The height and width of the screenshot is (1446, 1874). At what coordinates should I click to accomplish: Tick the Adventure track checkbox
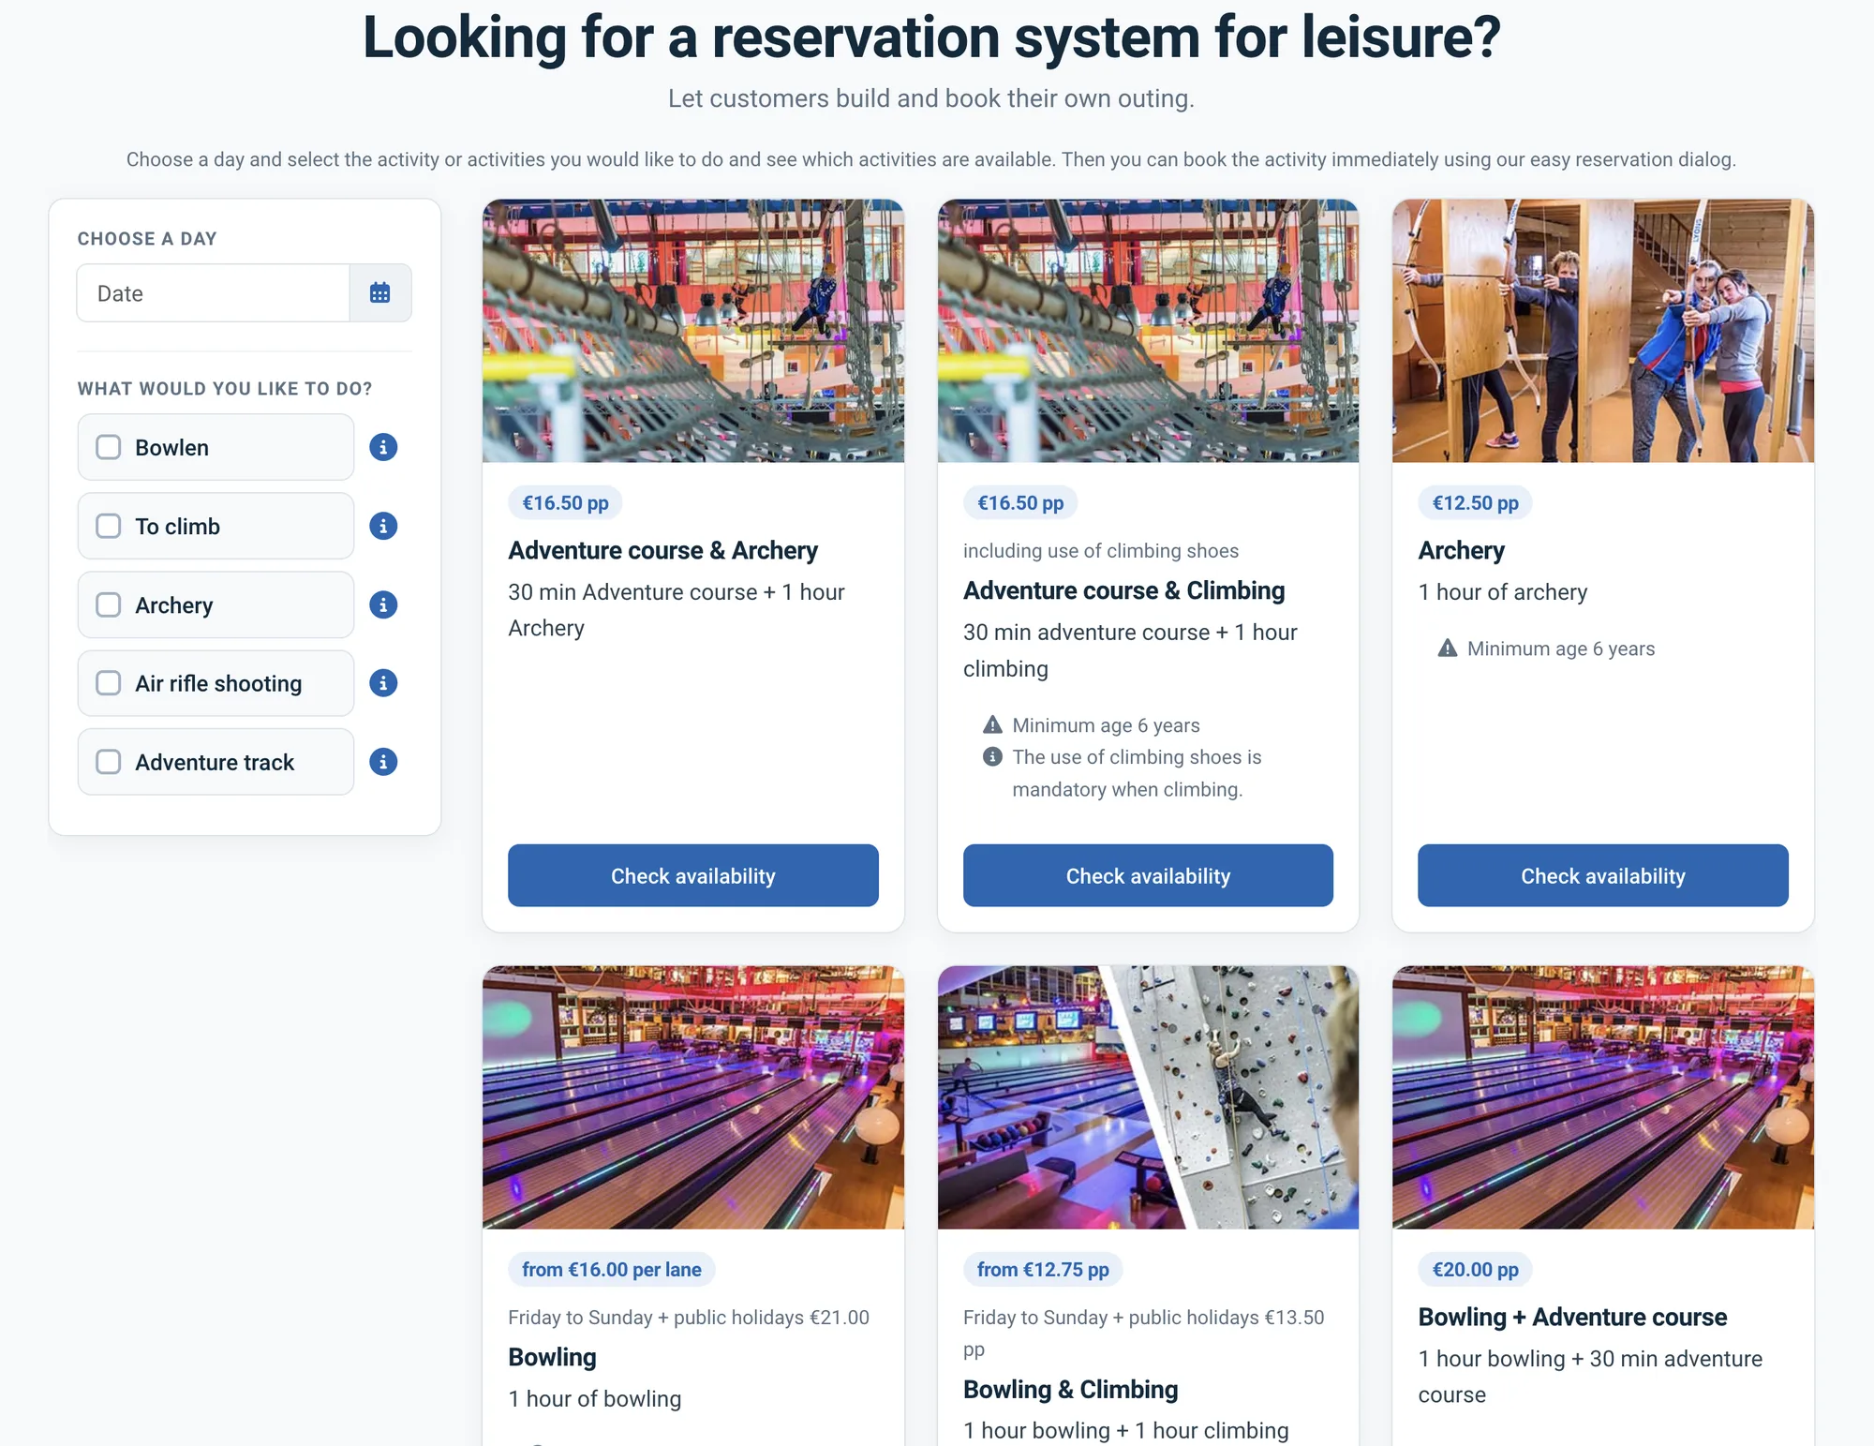(x=109, y=762)
